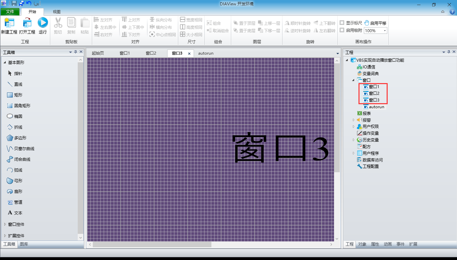Select IO通信 in the project tree
The width and height of the screenshot is (457, 260).
tap(366, 67)
